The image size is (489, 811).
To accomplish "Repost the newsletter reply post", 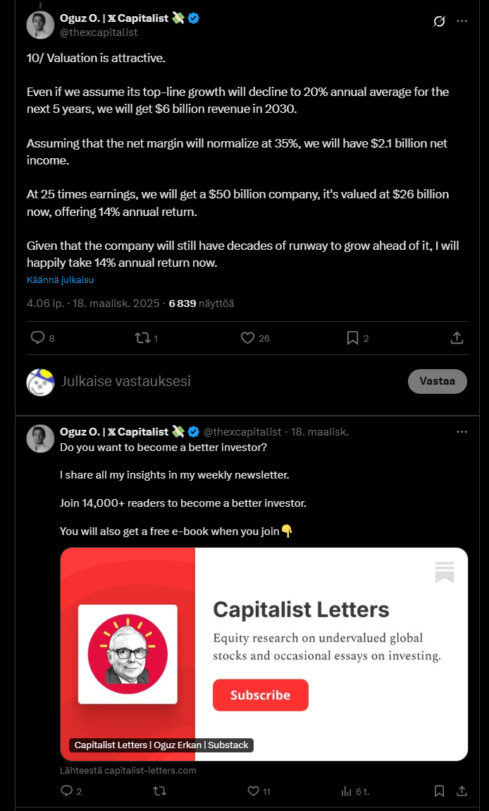I will (x=159, y=791).
